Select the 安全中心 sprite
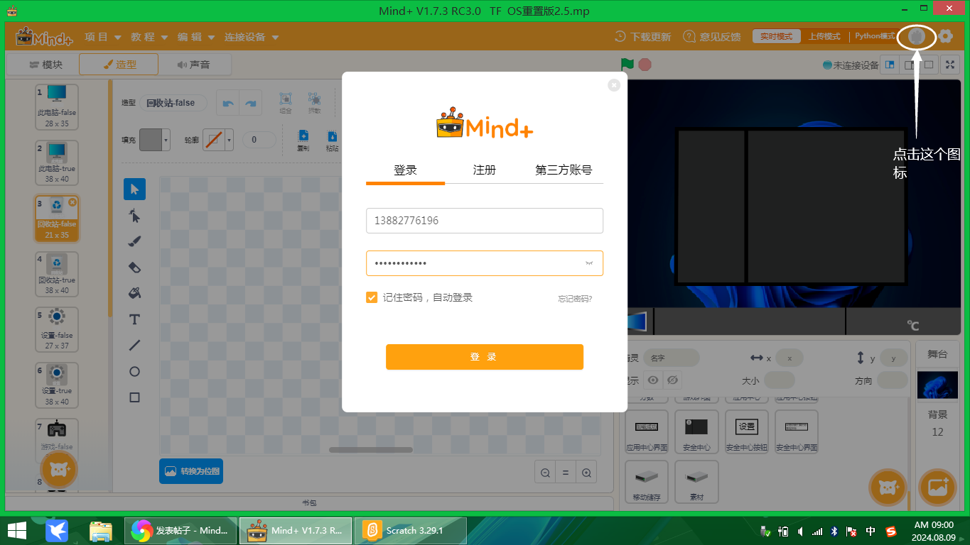The image size is (970, 545). point(696,432)
